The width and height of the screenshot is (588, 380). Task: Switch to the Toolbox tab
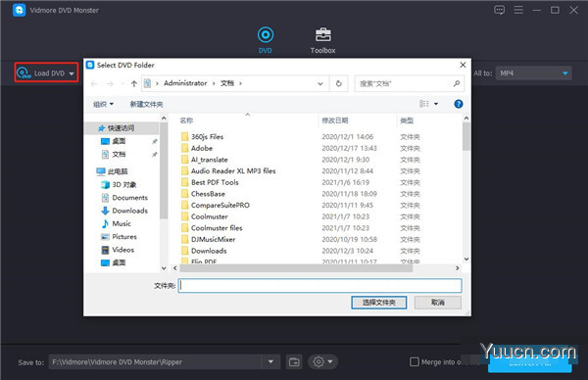coord(322,40)
